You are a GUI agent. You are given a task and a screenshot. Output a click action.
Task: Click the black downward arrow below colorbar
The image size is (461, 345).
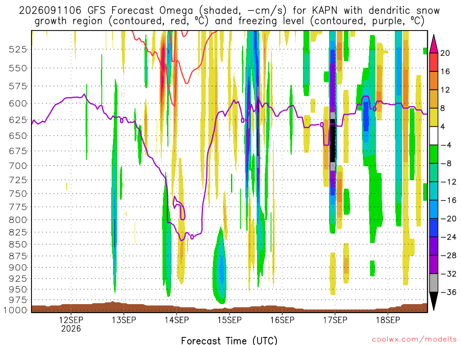(434, 301)
